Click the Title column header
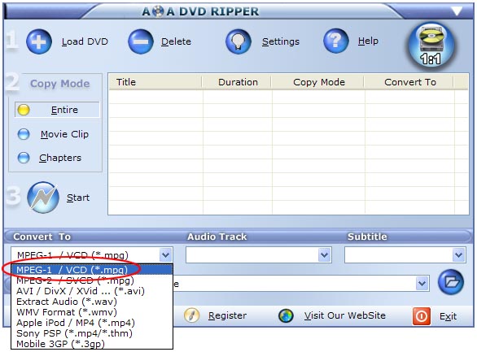The width and height of the screenshot is (477, 352). click(155, 82)
